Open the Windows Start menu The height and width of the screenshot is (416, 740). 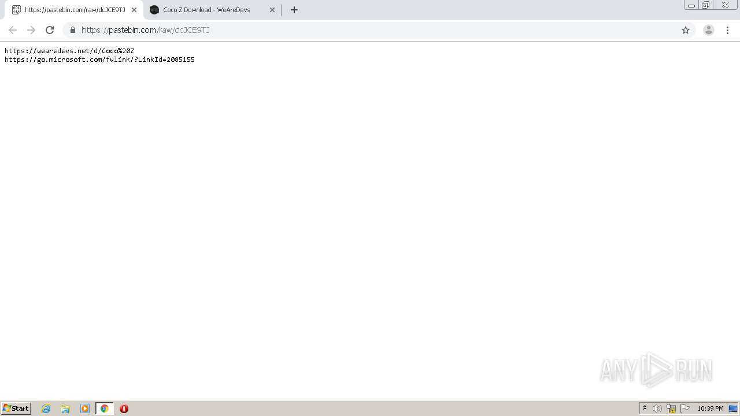pyautogui.click(x=16, y=408)
